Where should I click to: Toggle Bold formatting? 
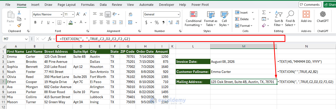tap(35, 22)
